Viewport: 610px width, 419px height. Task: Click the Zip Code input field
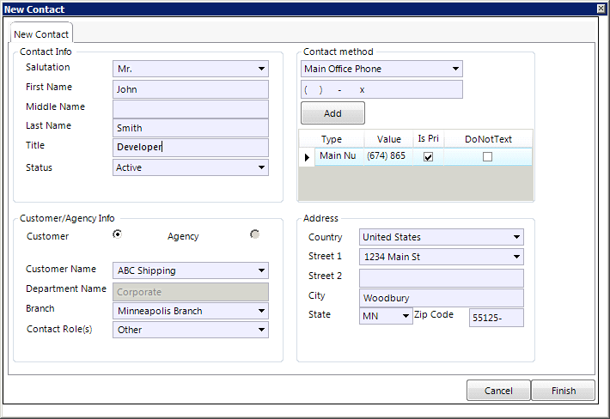[x=497, y=318]
